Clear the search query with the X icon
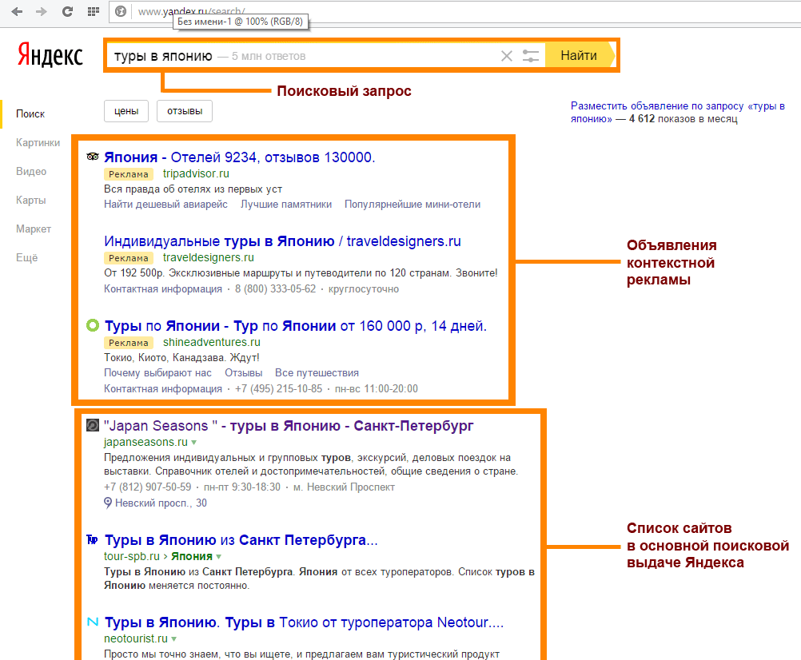801x660 pixels. pyautogui.click(x=506, y=56)
